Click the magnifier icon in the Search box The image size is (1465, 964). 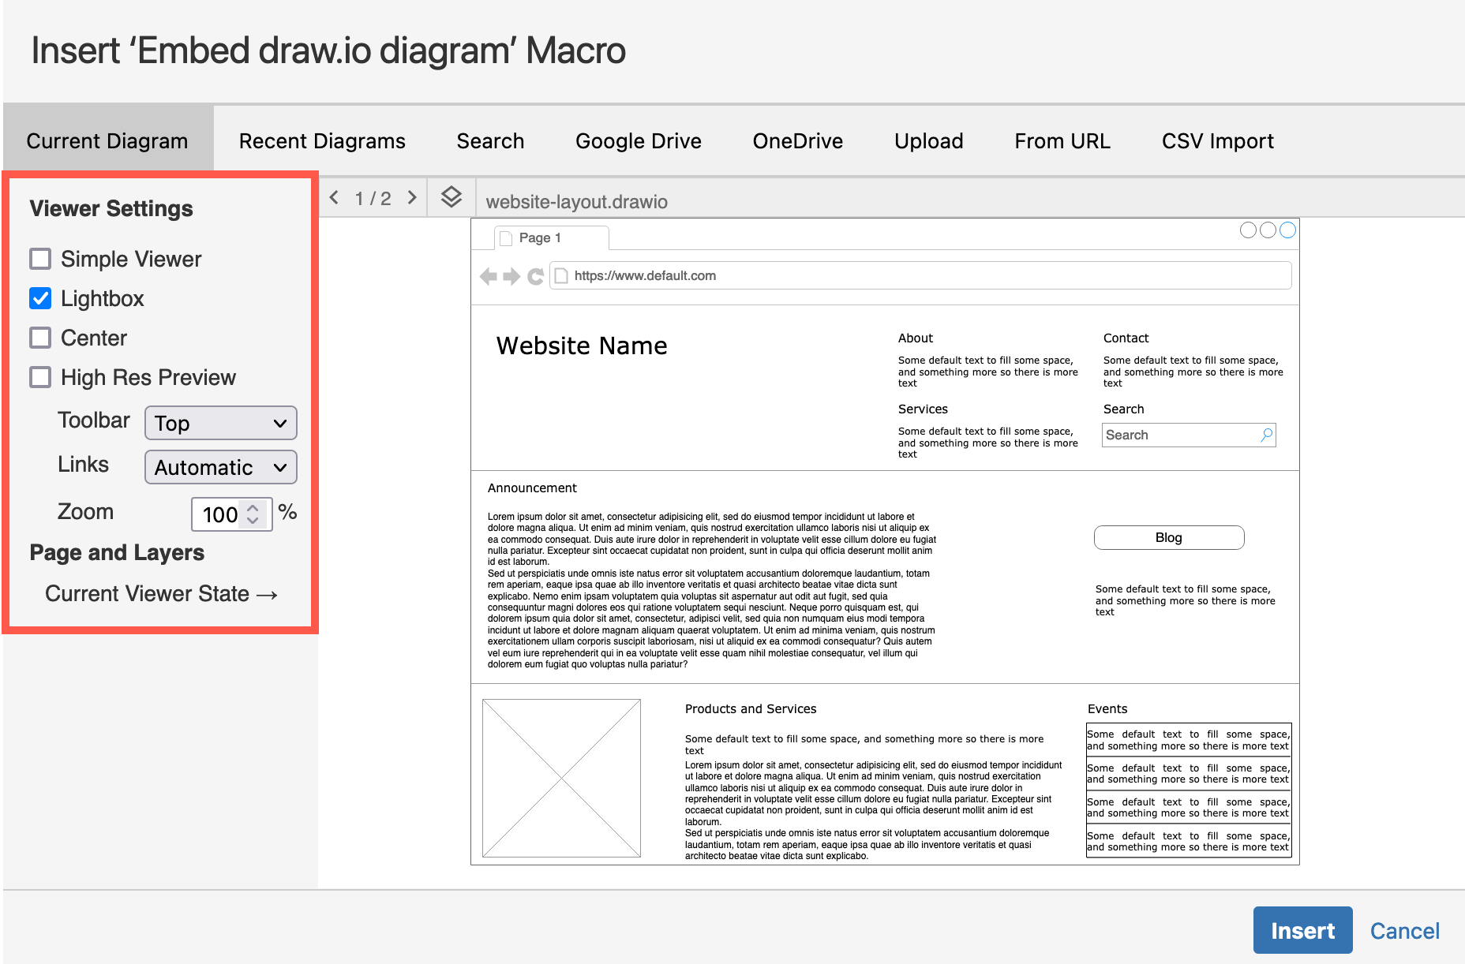pyautogui.click(x=1266, y=435)
